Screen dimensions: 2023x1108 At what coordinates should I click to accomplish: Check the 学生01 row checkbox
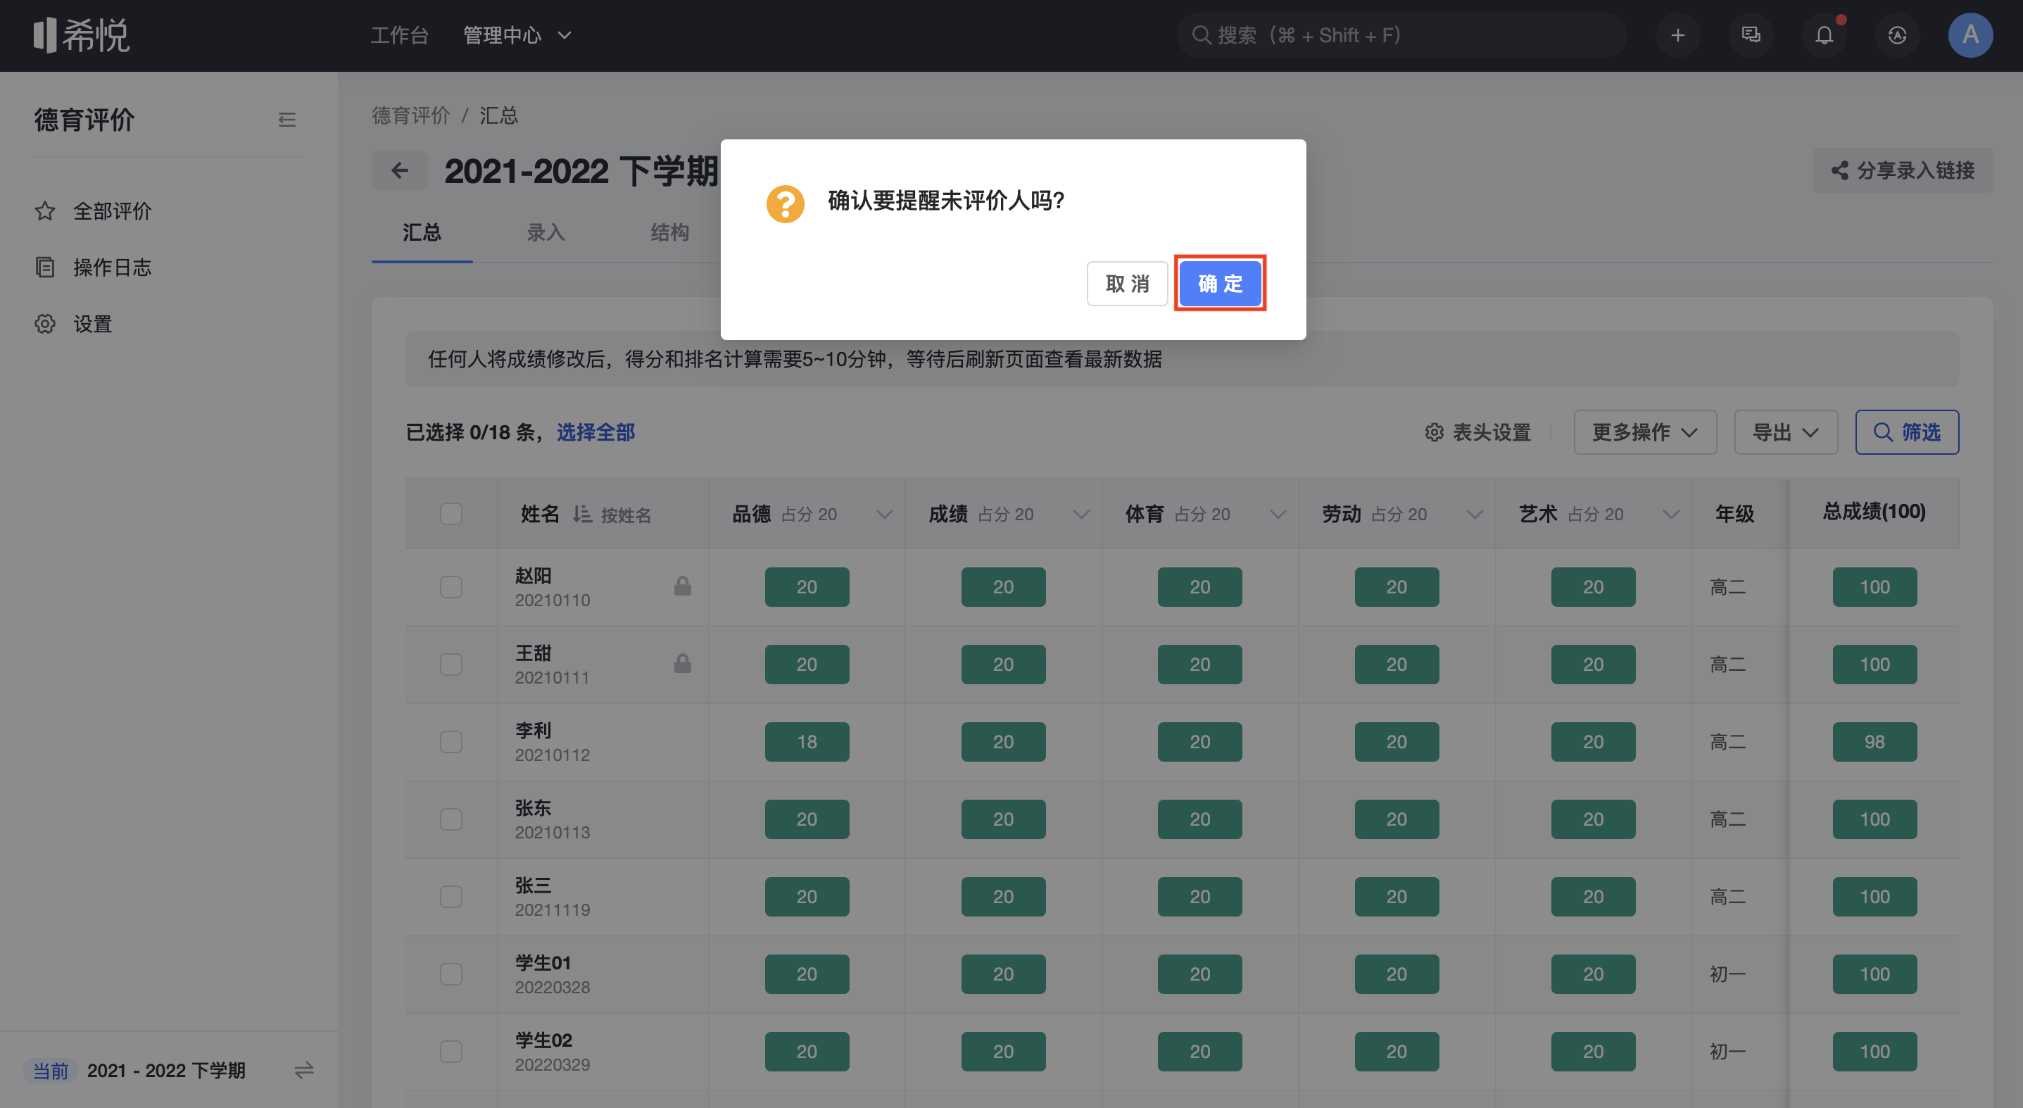tap(450, 974)
